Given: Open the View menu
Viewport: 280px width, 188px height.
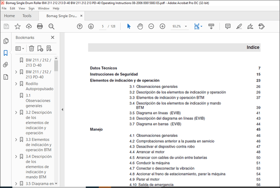Looking at the screenshot, I should [22, 9].
